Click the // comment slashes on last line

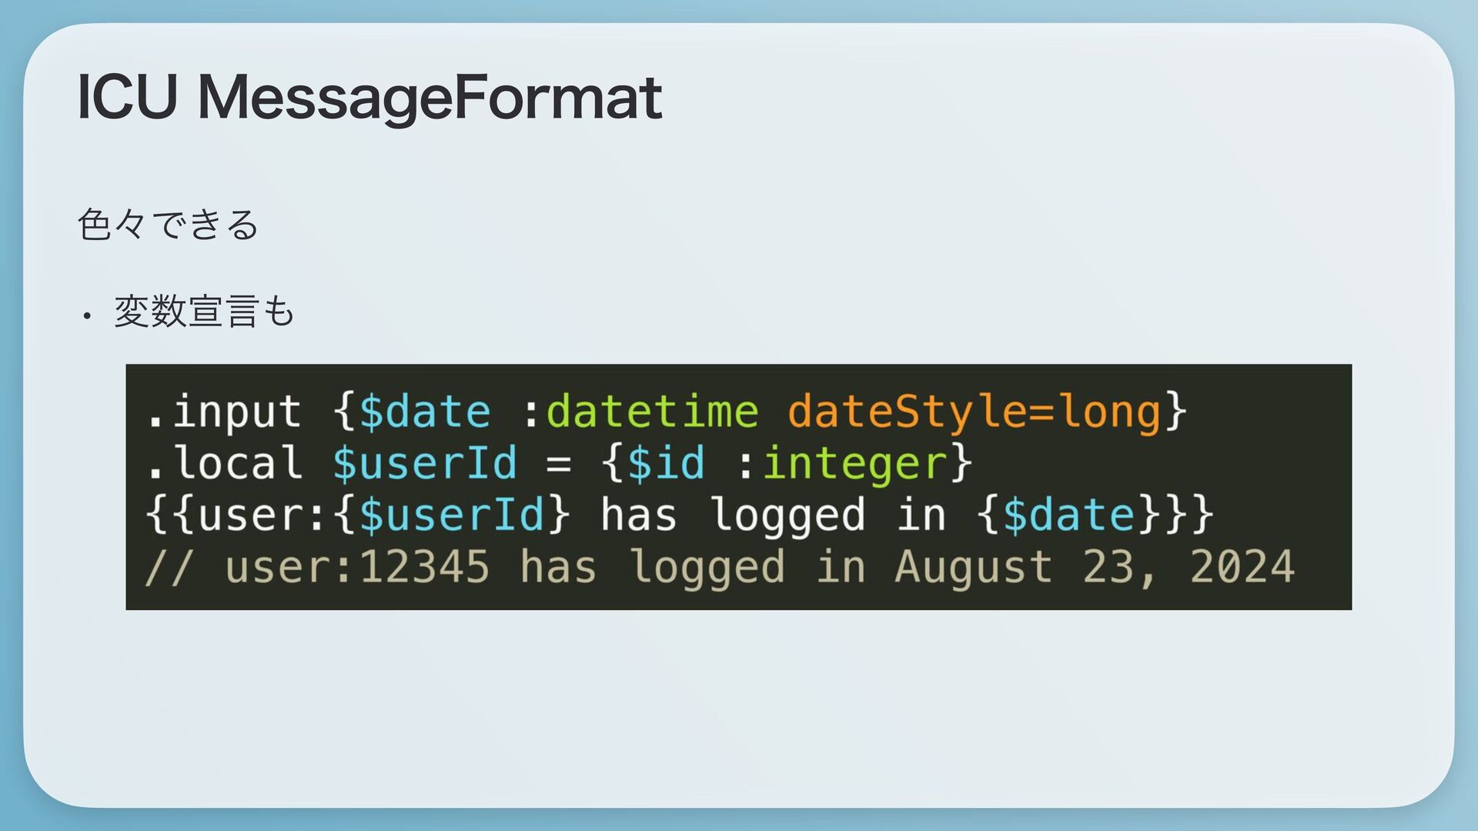tap(169, 567)
